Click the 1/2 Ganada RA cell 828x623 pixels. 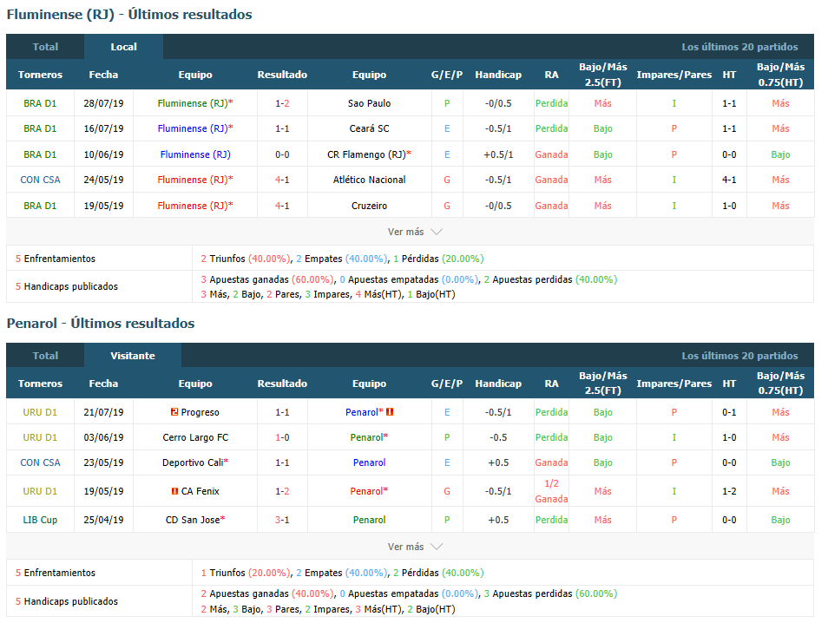point(551,491)
